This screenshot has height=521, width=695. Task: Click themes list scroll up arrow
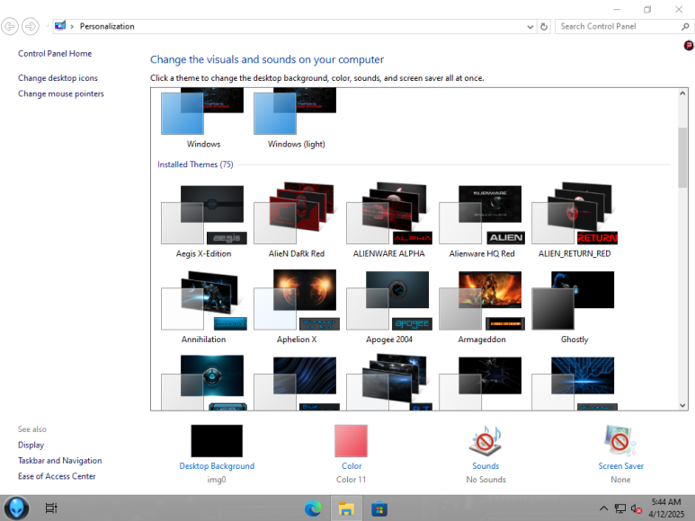[682, 93]
